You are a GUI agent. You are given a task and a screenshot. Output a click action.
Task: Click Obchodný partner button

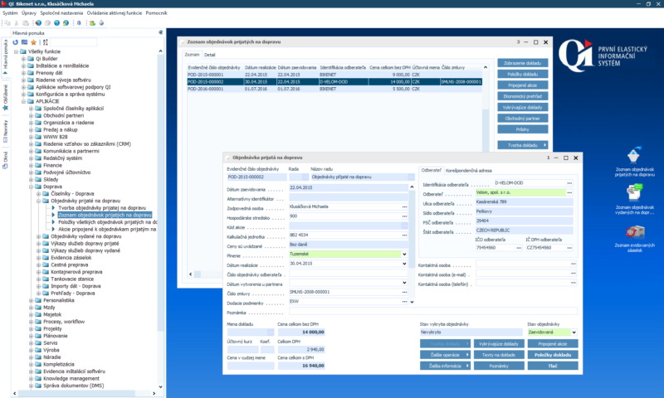(523, 119)
